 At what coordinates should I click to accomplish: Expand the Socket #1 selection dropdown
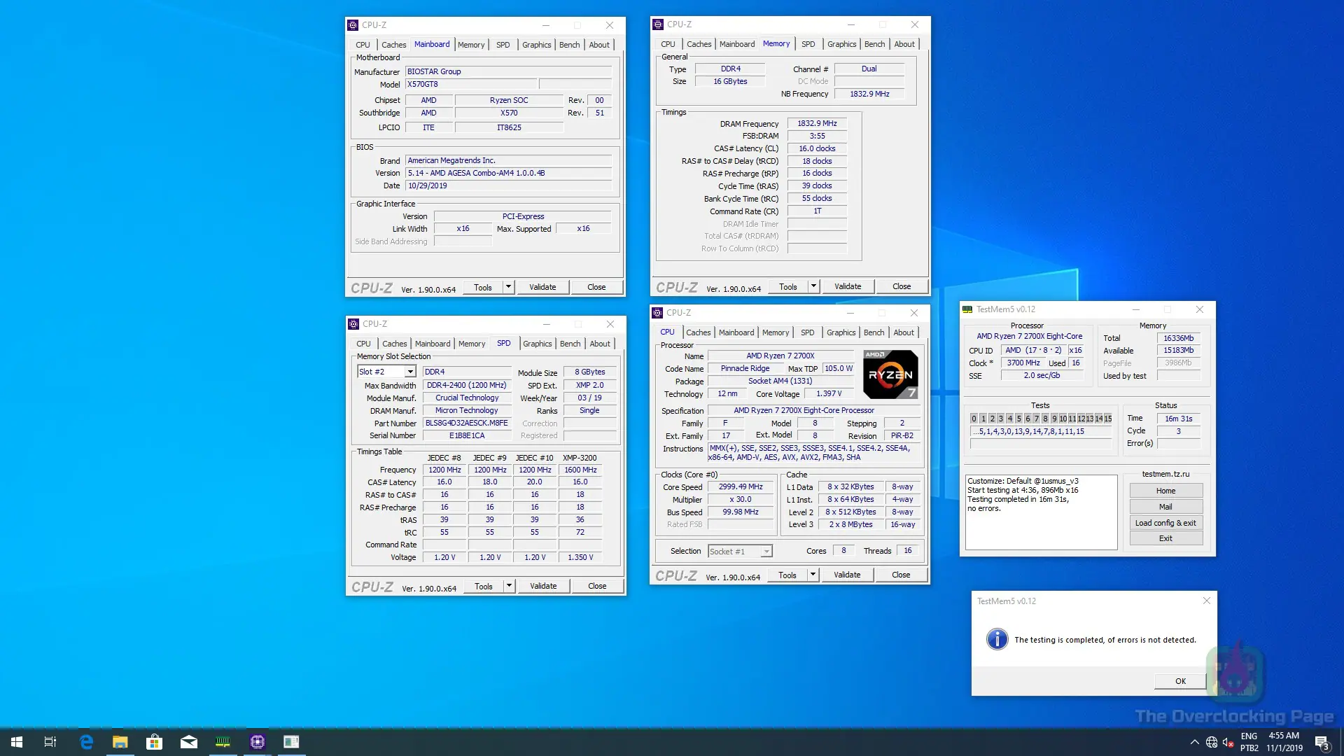(766, 552)
